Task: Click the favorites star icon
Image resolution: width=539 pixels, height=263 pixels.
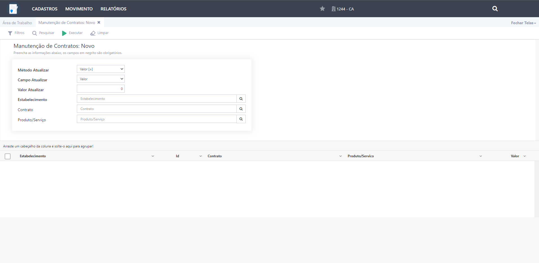Action: click(322, 9)
